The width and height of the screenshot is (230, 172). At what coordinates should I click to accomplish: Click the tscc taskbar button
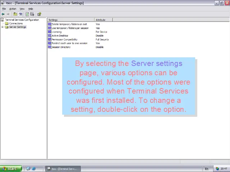(63, 169)
